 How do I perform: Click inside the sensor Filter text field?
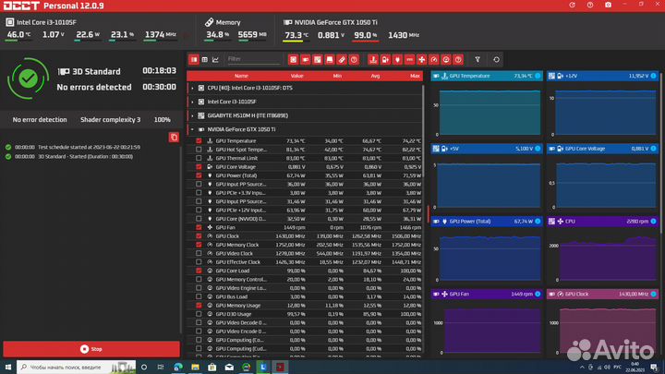[x=253, y=59]
